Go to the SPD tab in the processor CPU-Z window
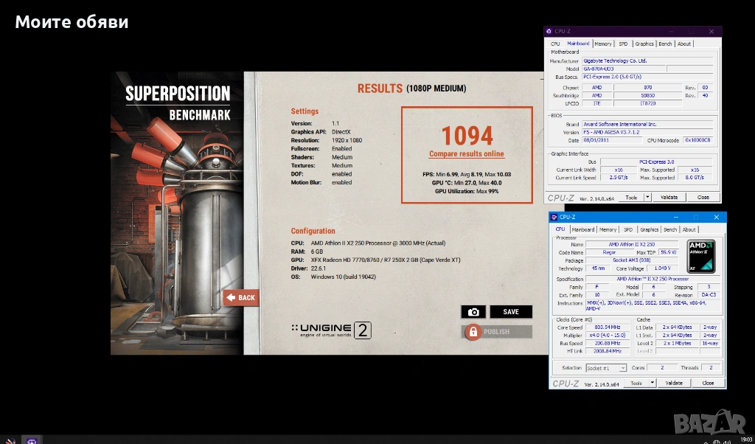Viewport: 755px width, 444px height. (628, 229)
